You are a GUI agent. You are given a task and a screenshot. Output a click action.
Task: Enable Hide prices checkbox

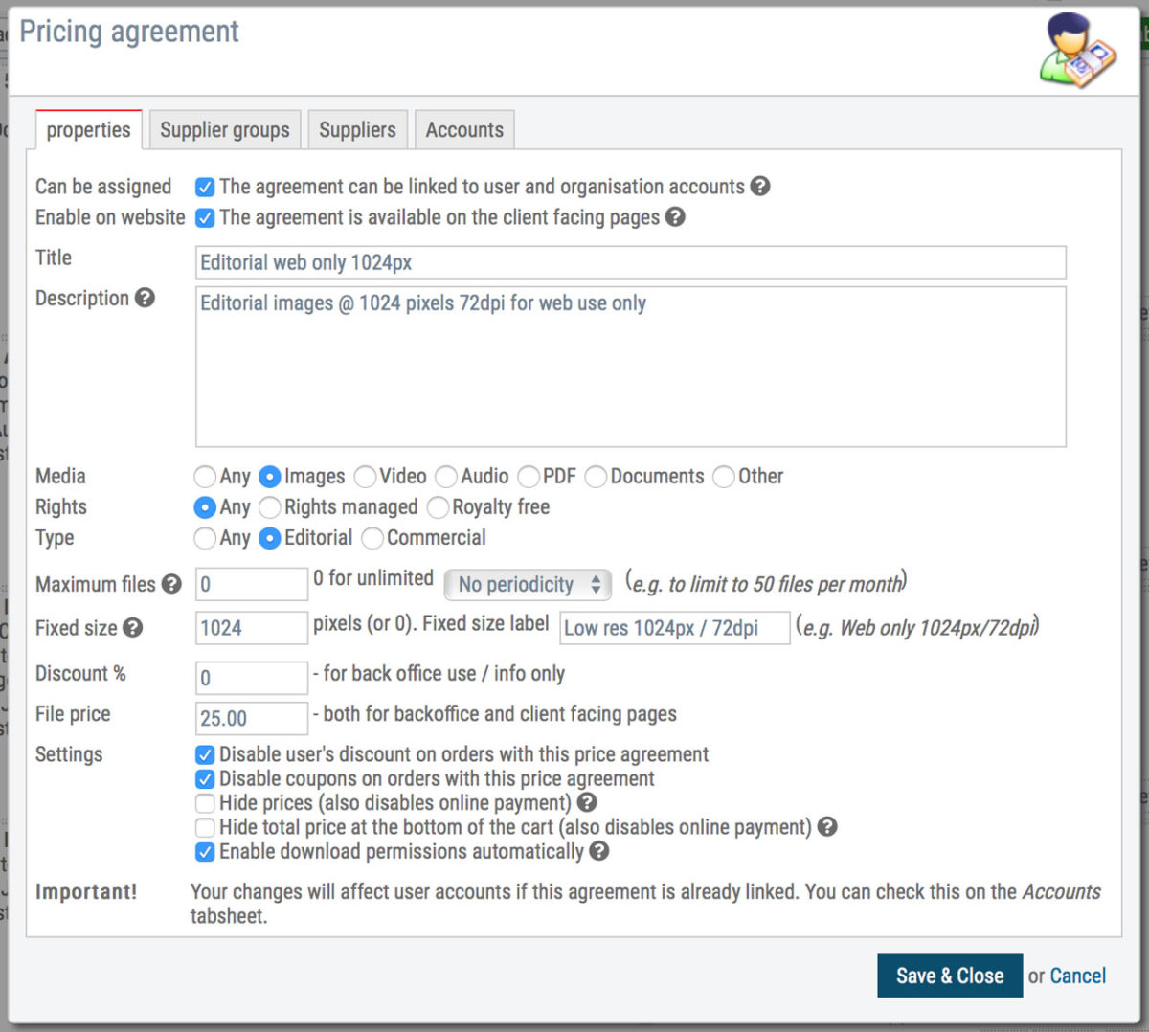[205, 803]
